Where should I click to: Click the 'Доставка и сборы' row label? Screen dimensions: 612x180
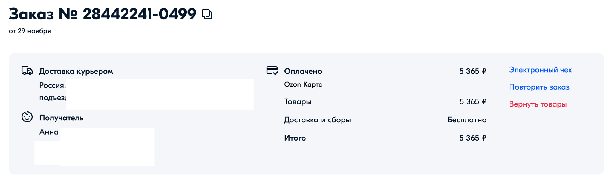pyautogui.click(x=317, y=120)
